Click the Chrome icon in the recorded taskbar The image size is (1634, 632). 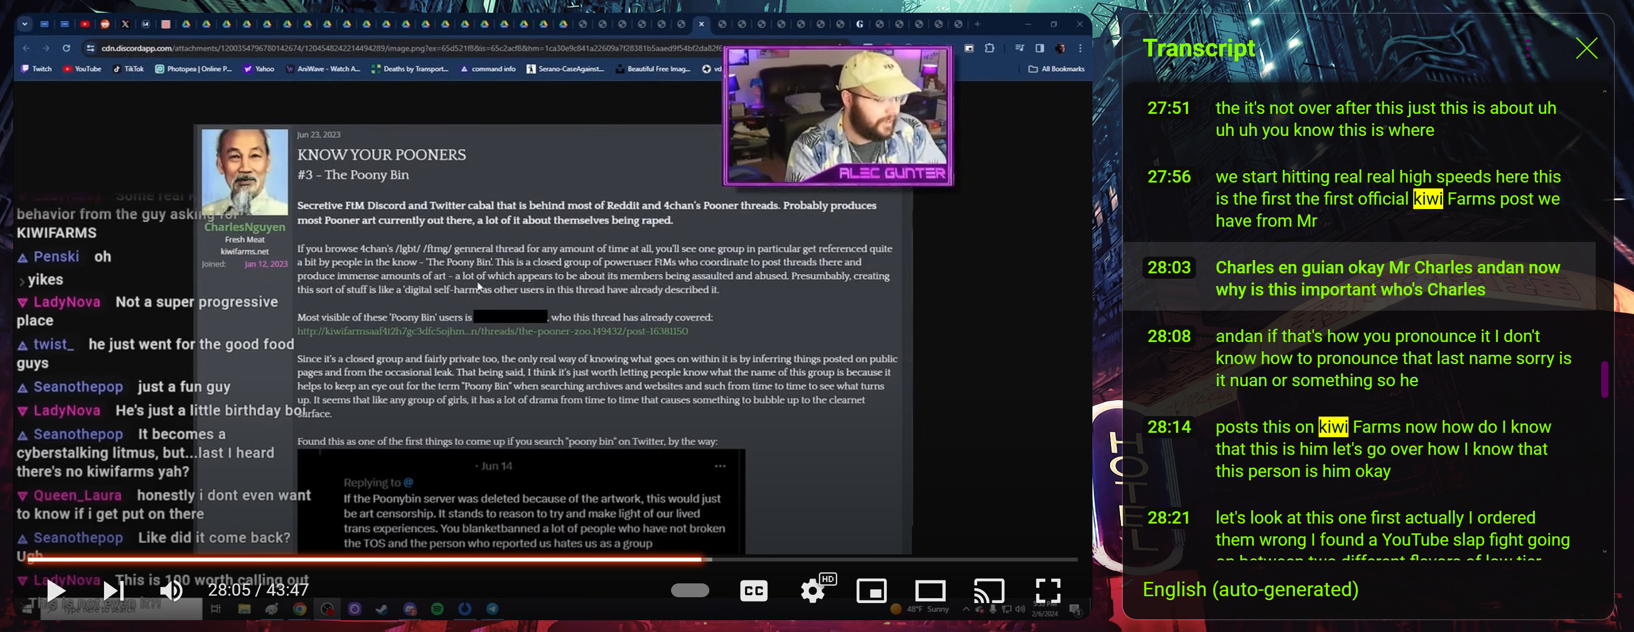coord(299,609)
